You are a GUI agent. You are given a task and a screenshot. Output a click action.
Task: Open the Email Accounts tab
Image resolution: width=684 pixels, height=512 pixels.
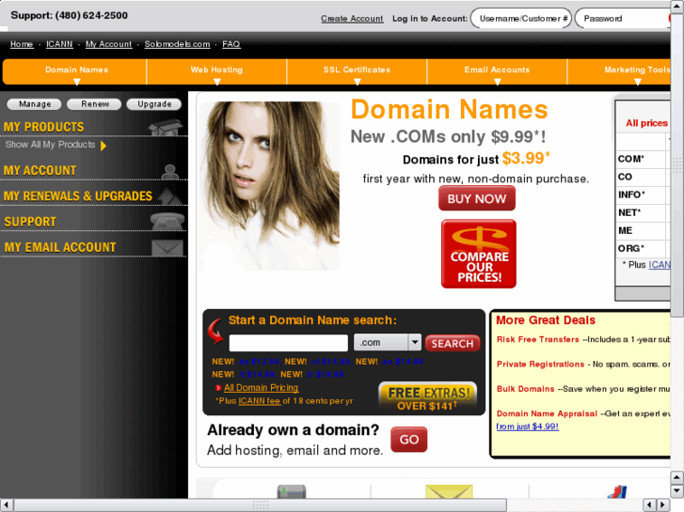pos(497,71)
